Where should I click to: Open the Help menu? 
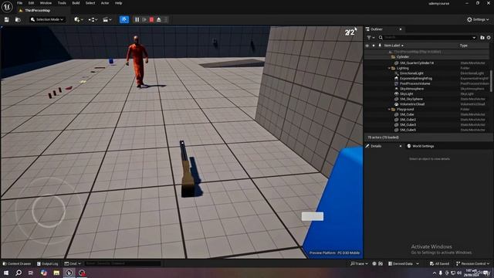tap(118, 3)
